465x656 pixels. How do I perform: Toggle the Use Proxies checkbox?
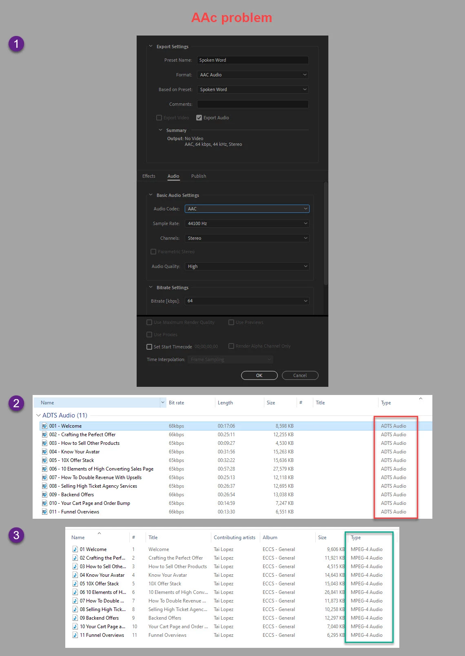tap(149, 335)
